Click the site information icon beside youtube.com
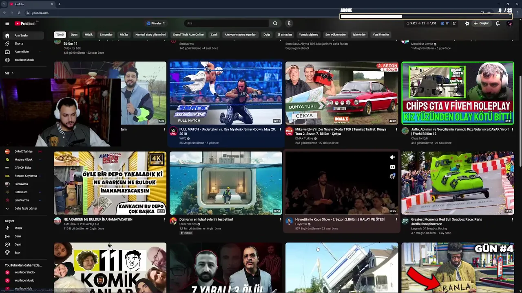522x293 pixels. click(27, 13)
